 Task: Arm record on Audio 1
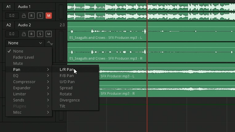click(x=32, y=16)
